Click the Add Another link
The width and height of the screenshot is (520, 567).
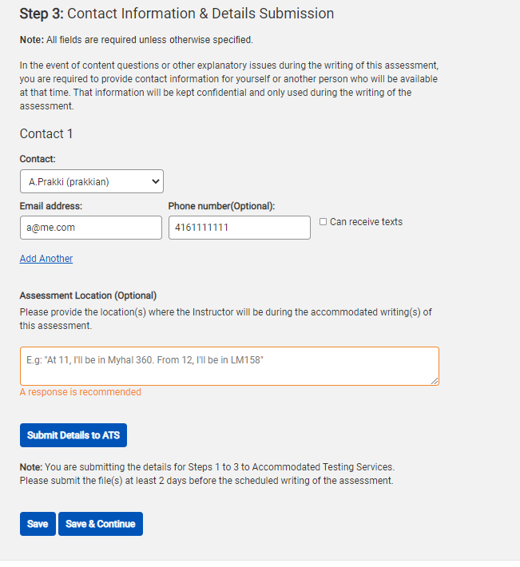tap(46, 259)
